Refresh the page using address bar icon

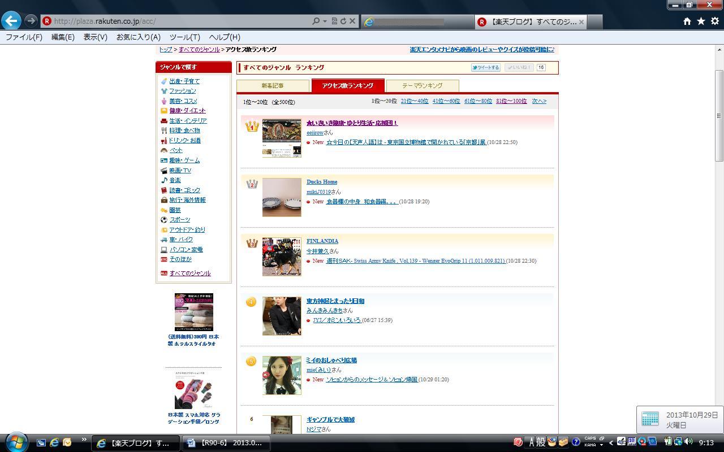pos(343,21)
